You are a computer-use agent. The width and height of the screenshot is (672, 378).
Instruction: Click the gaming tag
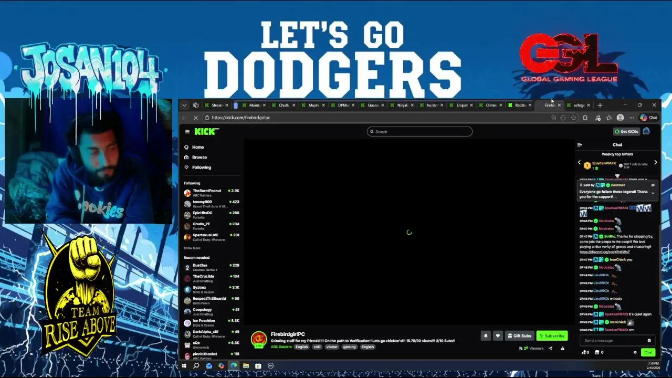point(350,346)
